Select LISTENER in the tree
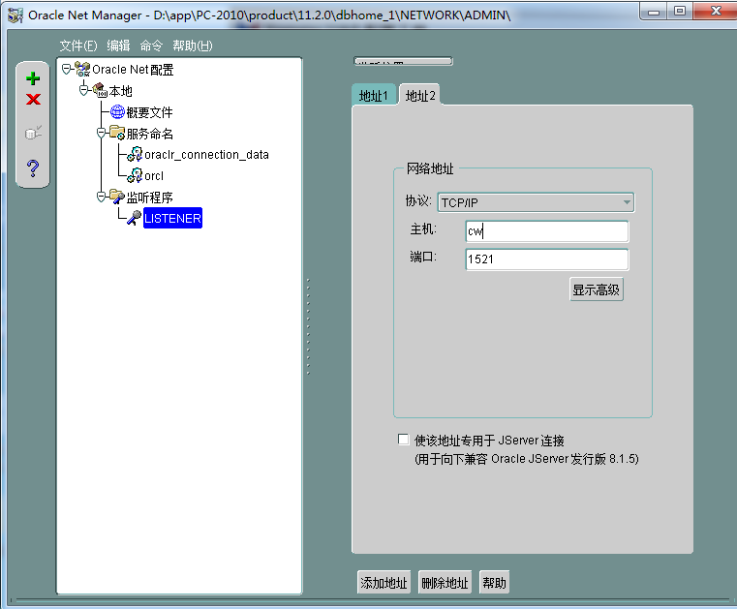Screen dimensions: 737x609 click(x=172, y=218)
